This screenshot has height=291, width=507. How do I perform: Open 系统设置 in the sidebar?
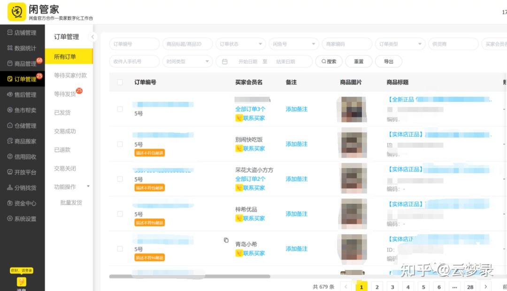pyautogui.click(x=22, y=219)
